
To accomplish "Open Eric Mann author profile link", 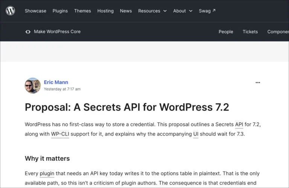I will [56, 82].
